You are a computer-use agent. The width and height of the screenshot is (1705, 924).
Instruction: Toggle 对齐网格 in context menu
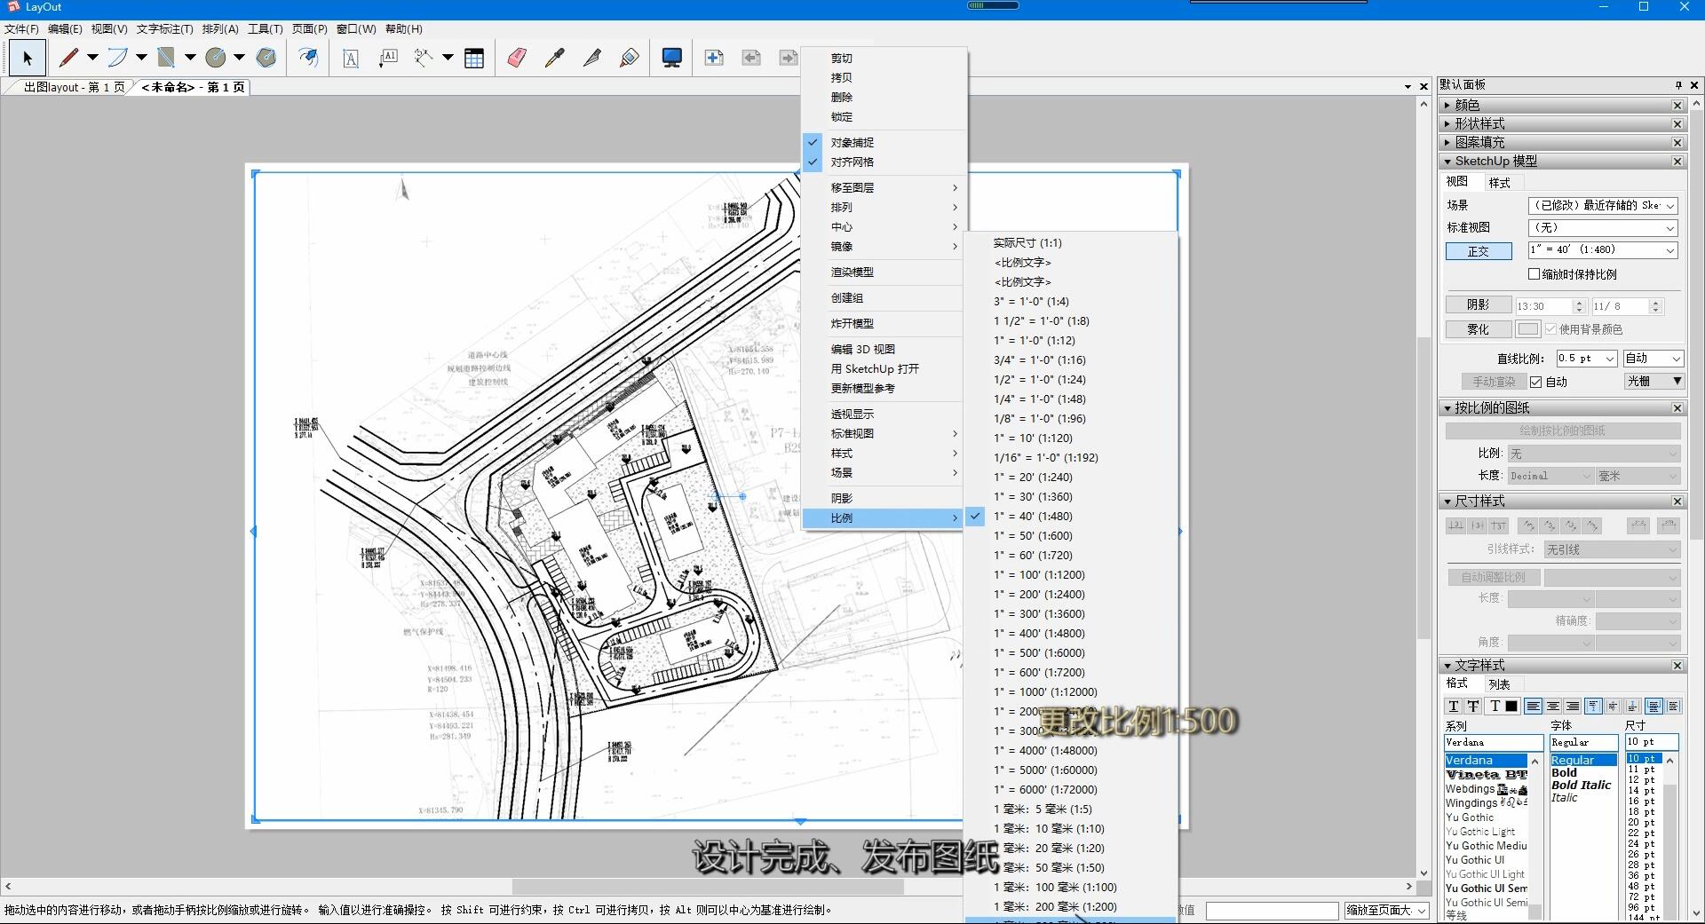pyautogui.click(x=884, y=162)
